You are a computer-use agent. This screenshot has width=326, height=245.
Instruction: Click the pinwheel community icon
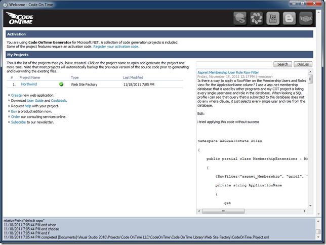click(256, 18)
